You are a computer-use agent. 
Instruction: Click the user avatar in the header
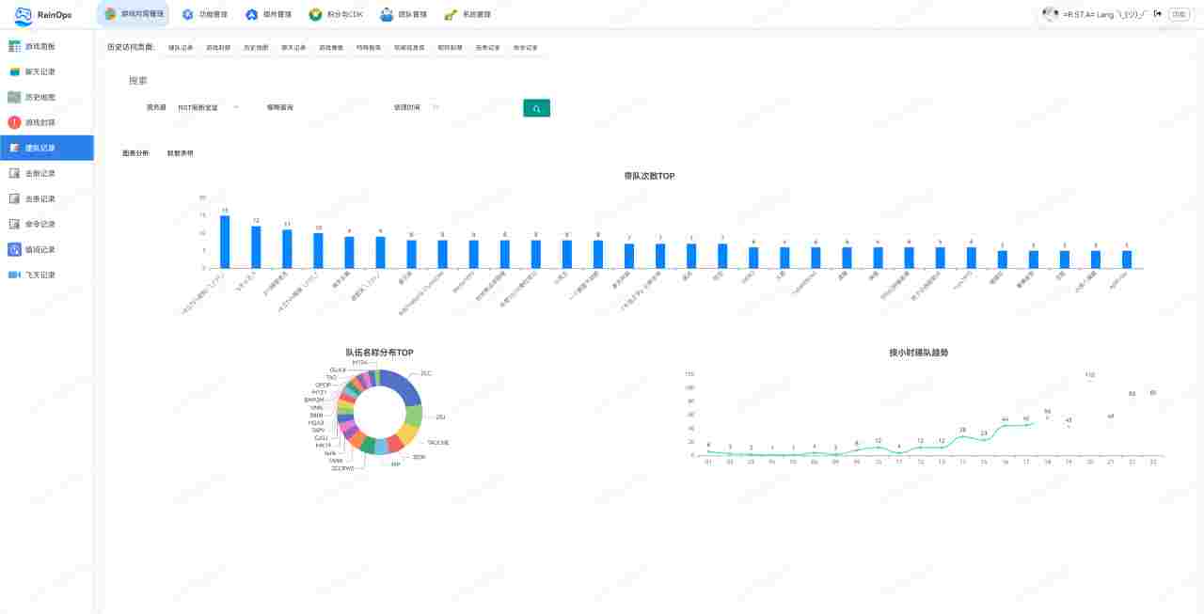click(1050, 14)
